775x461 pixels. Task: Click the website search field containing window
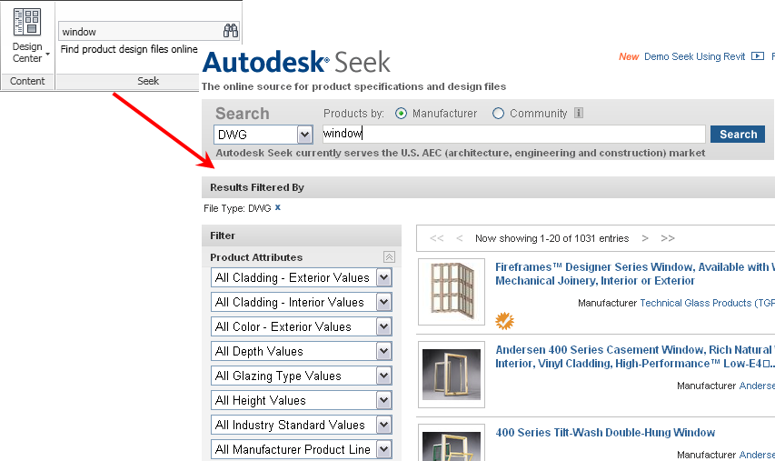click(513, 134)
